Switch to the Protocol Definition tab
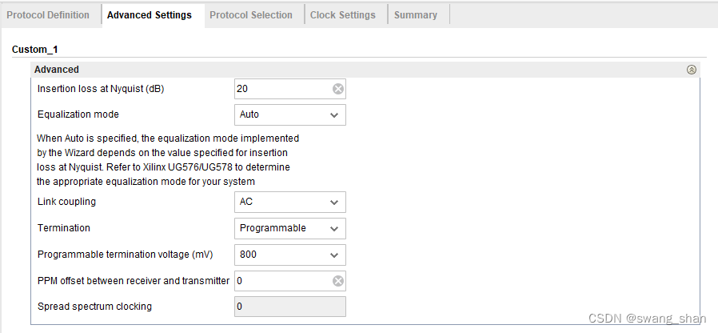The image size is (718, 333). [49, 15]
